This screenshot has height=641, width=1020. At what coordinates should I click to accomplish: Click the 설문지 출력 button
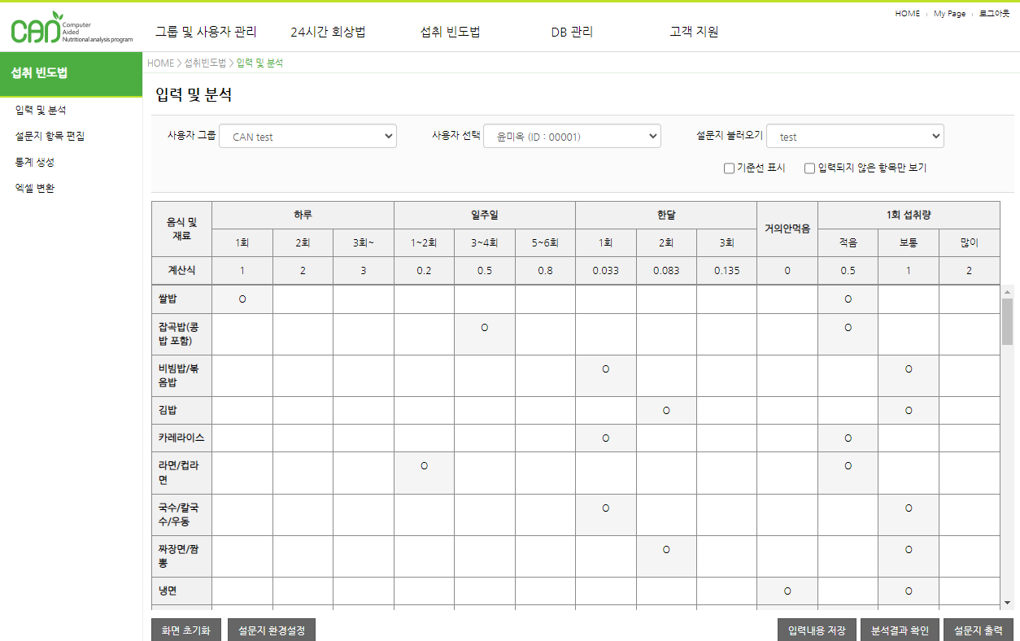(x=978, y=630)
